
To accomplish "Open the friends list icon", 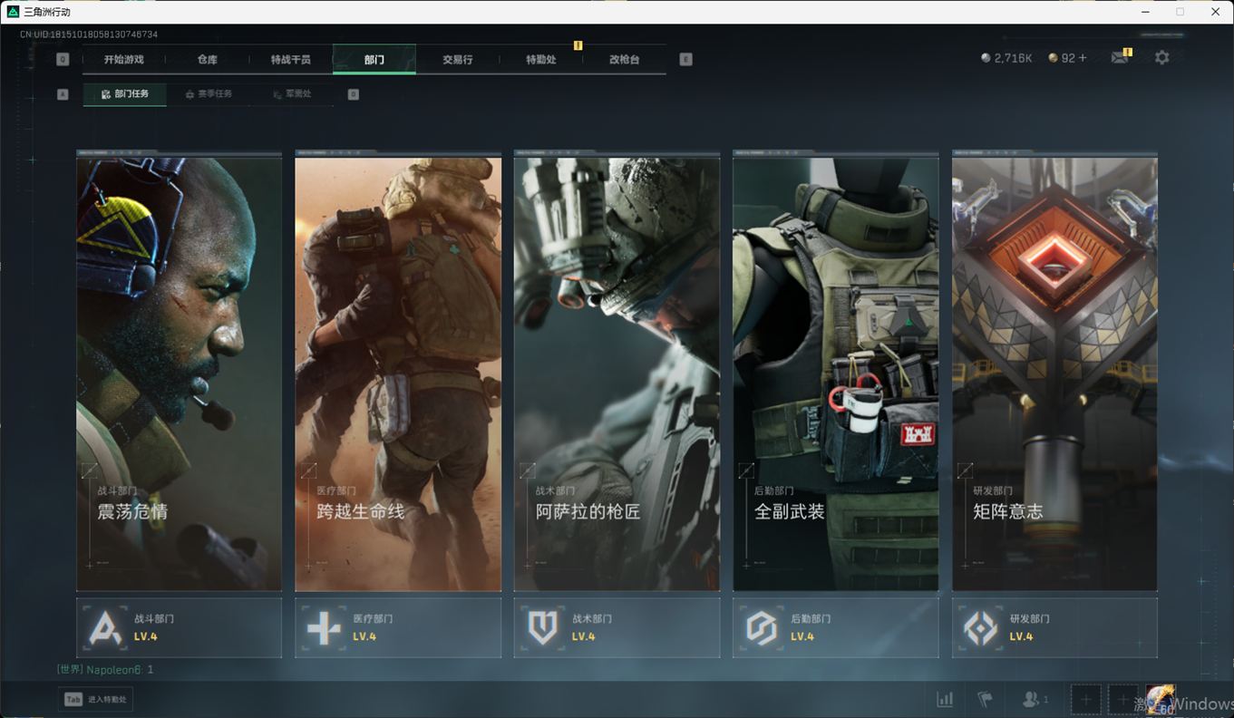I will [x=1034, y=699].
